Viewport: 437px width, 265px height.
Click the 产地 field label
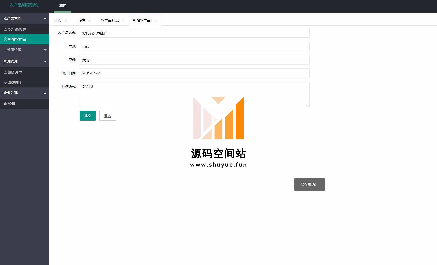point(72,46)
